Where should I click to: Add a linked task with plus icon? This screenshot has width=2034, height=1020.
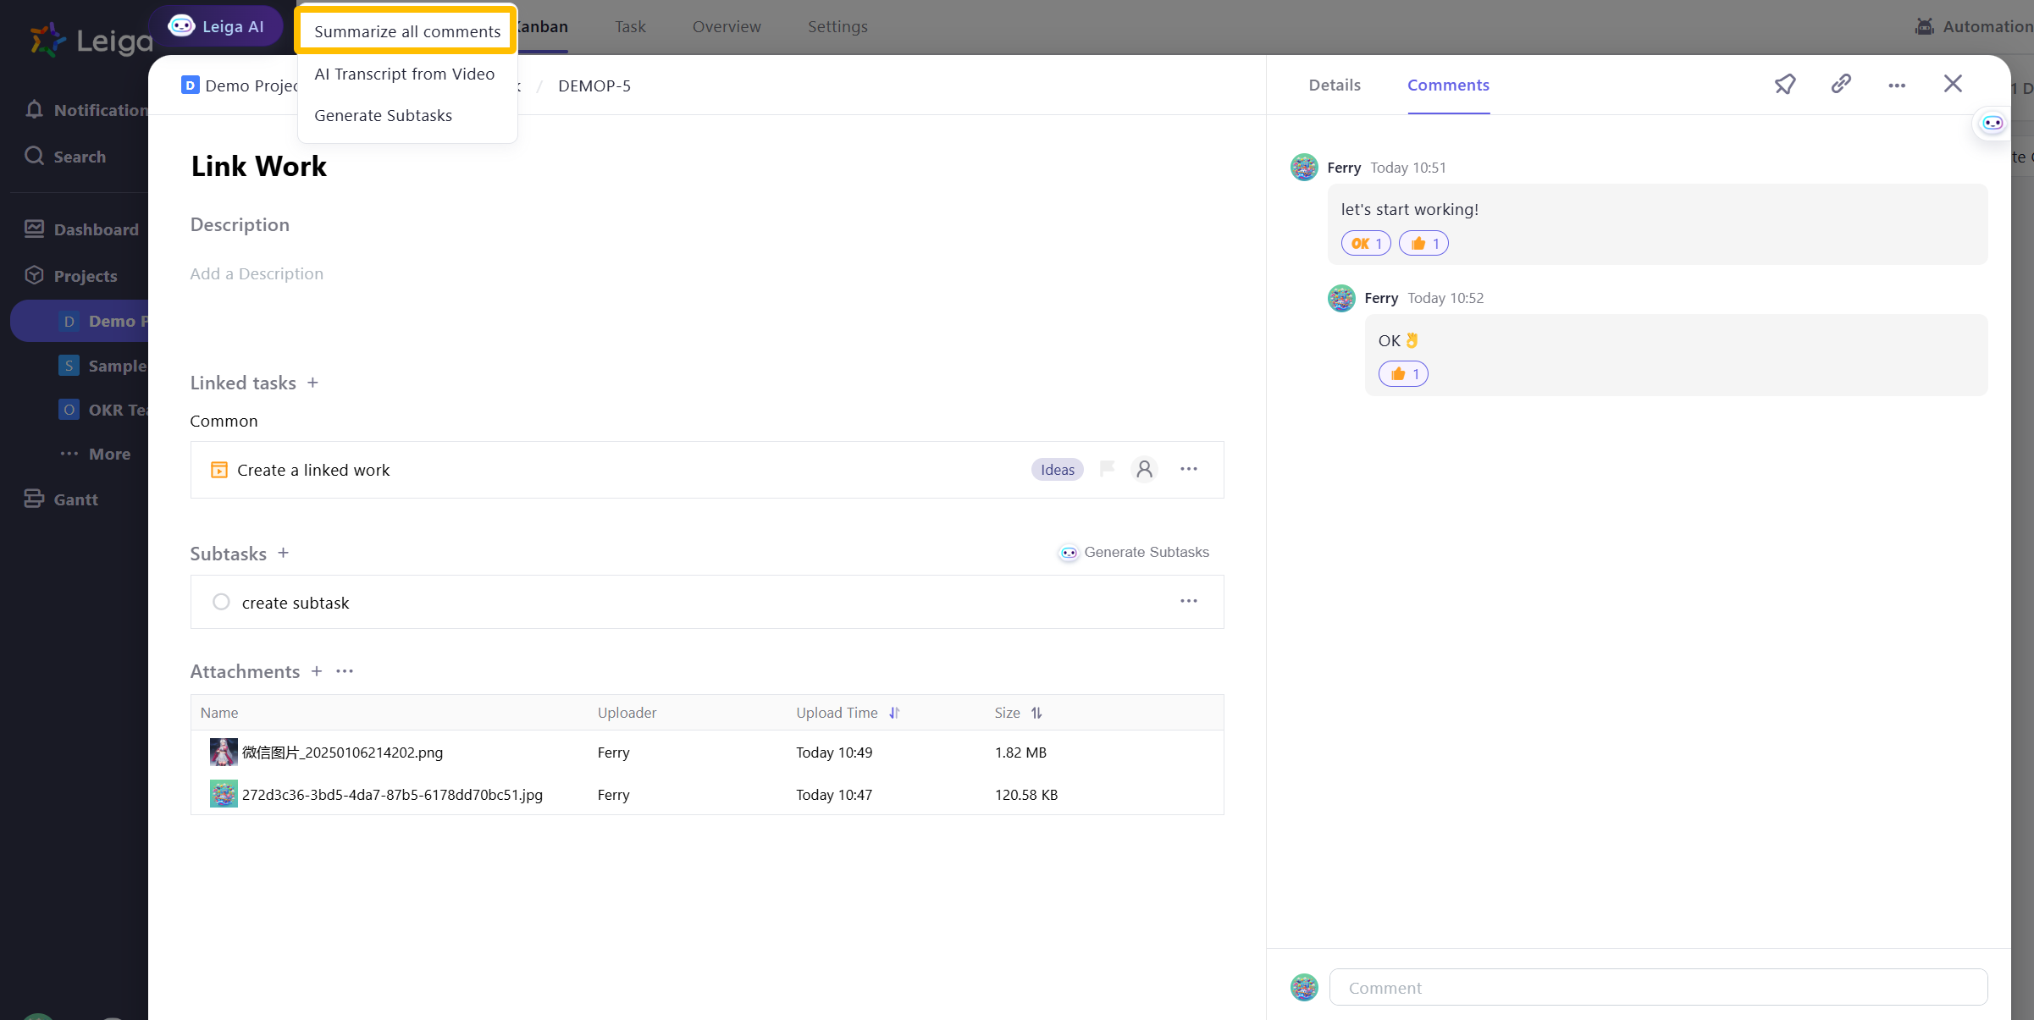(312, 383)
